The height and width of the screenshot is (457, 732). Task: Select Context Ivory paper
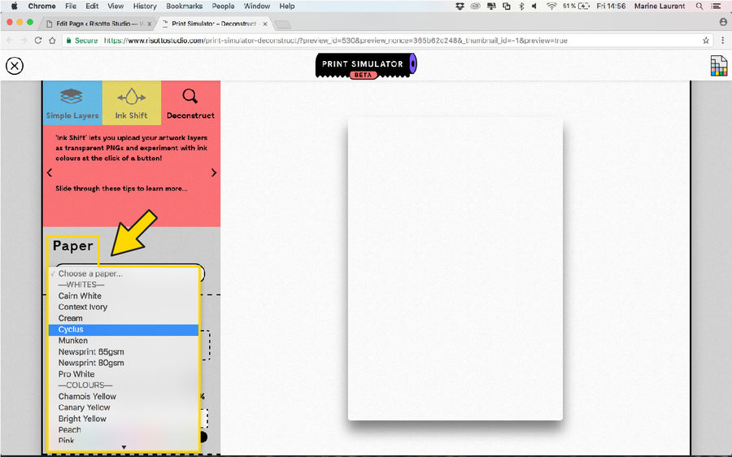[124, 307]
